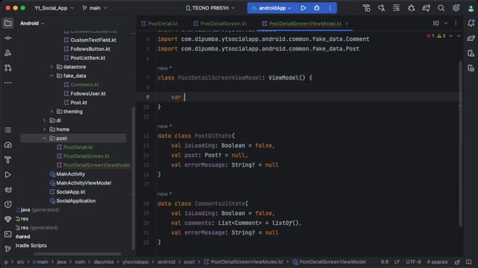Open more run actions menu
Image resolution: width=478 pixels, height=268 pixels.
point(330,8)
